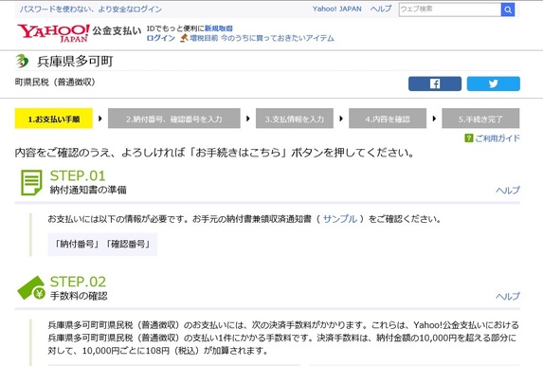Screen dimensions: 543x366
Task: Click the STEP.02 heading text
Action: click(x=78, y=282)
